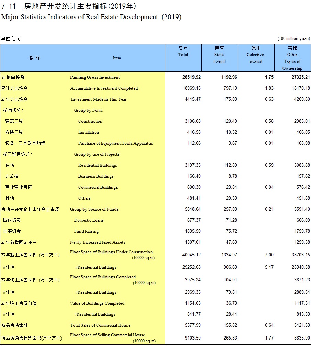Select Construction total 3106.08
311x356 pixels.
(x=193, y=121)
